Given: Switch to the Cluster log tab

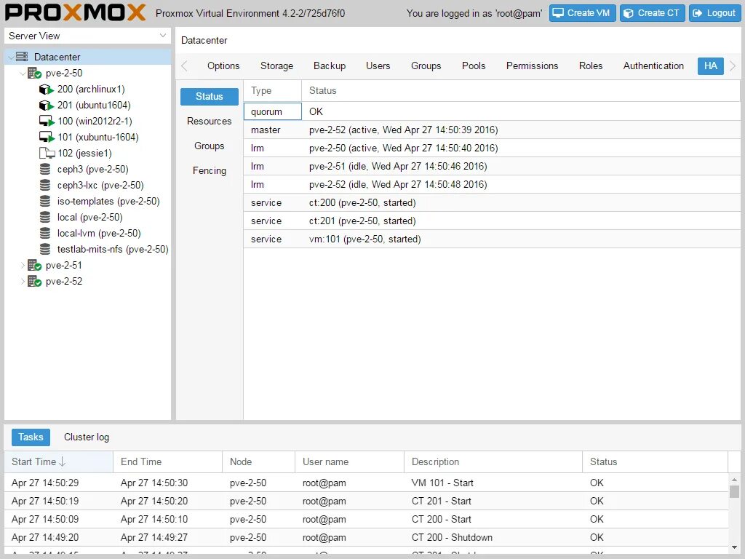Looking at the screenshot, I should [x=87, y=437].
